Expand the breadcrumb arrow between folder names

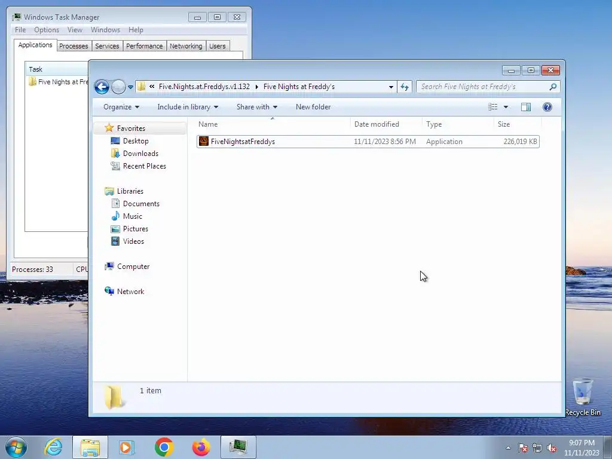coord(256,87)
